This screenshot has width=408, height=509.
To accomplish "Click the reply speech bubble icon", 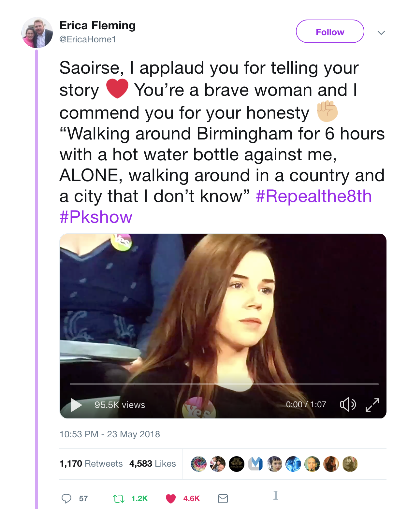I will click(x=66, y=498).
